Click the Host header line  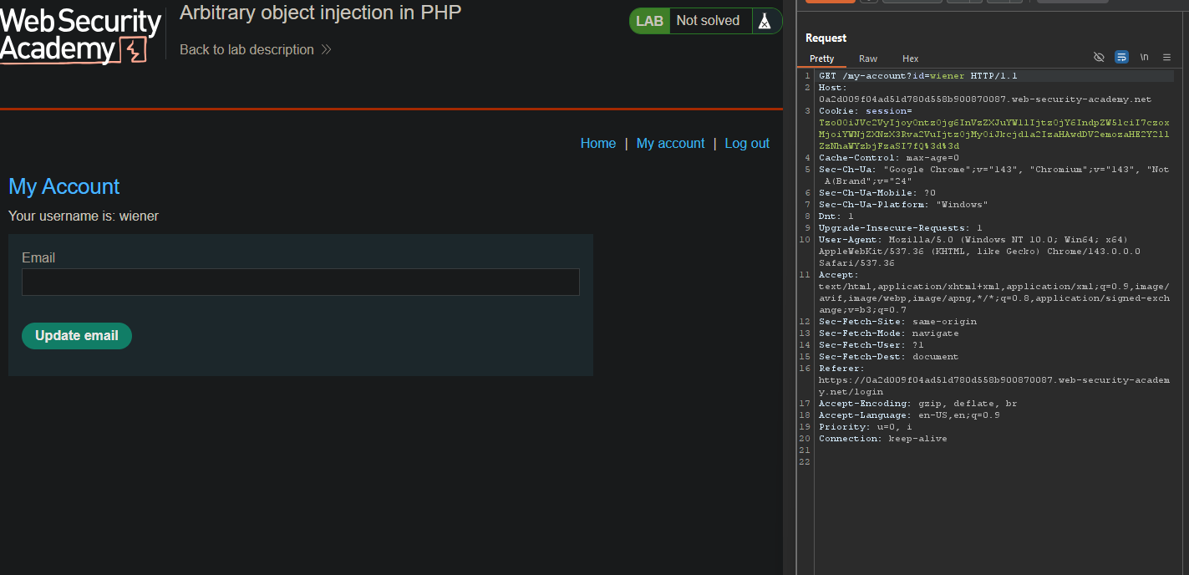(984, 94)
